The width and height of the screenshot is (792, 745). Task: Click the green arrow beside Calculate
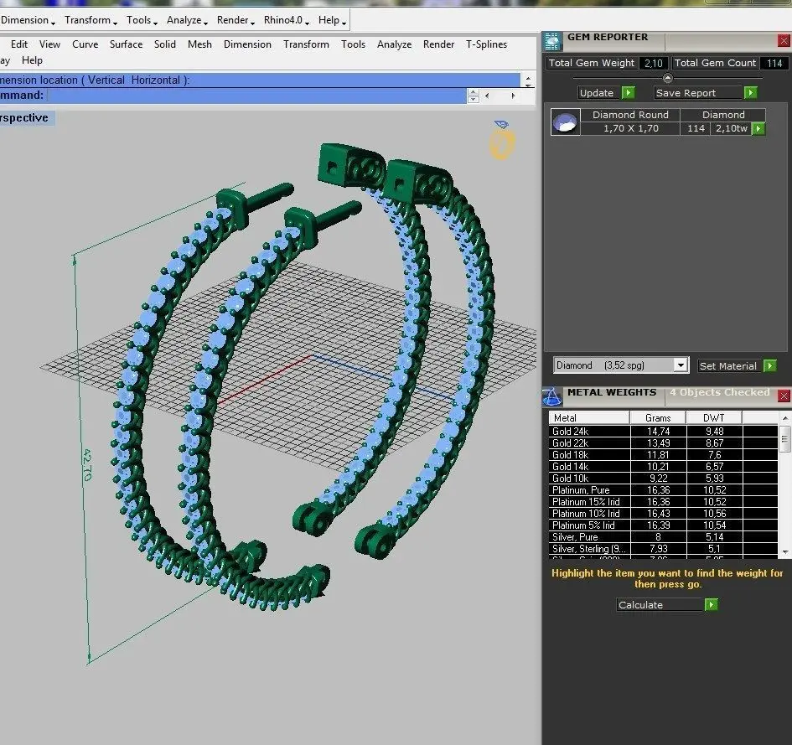(712, 604)
